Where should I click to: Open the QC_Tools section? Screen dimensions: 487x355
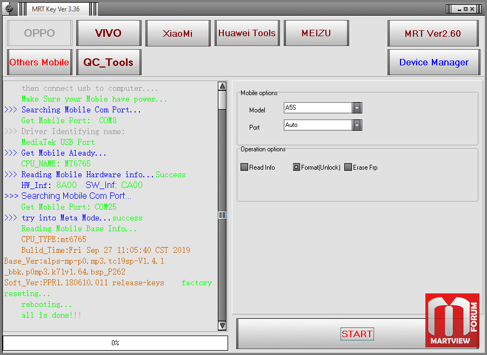pyautogui.click(x=109, y=62)
